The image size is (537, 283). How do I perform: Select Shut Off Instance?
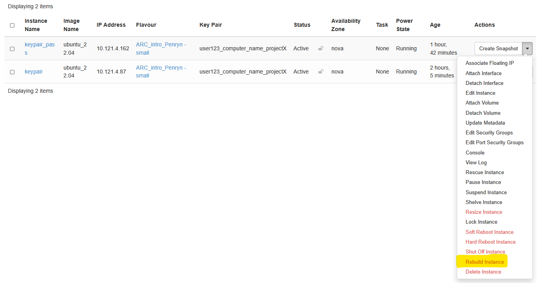[485, 252]
